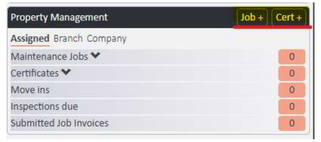Viewport: 321px width, 142px height.
Task: Click the Maintenance Jobs count badge
Action: click(x=292, y=57)
